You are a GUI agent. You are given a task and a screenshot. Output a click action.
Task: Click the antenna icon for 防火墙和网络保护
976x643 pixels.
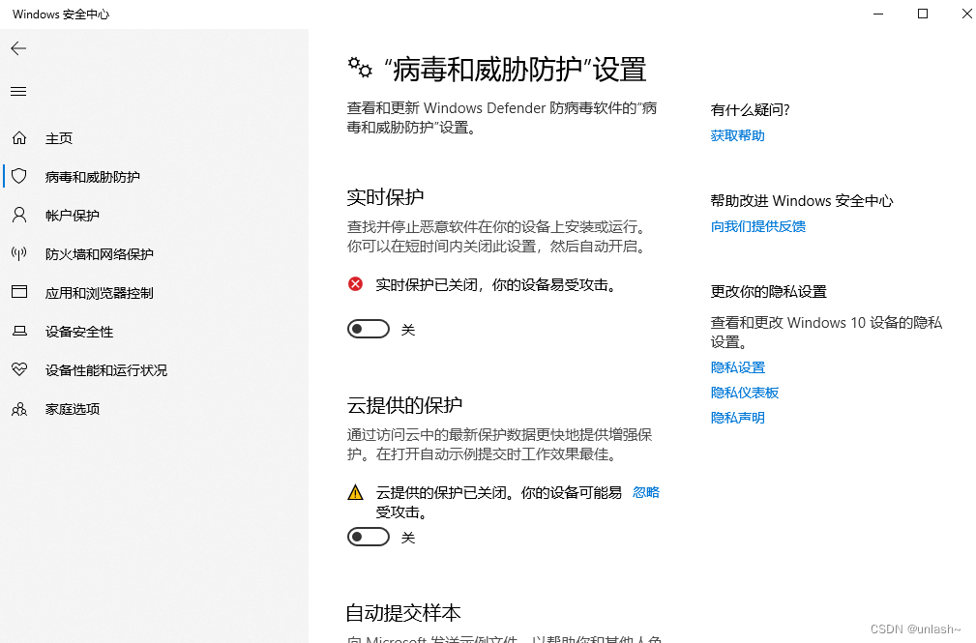pyautogui.click(x=19, y=253)
